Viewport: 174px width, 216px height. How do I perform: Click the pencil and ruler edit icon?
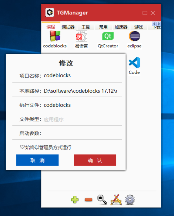(116, 200)
